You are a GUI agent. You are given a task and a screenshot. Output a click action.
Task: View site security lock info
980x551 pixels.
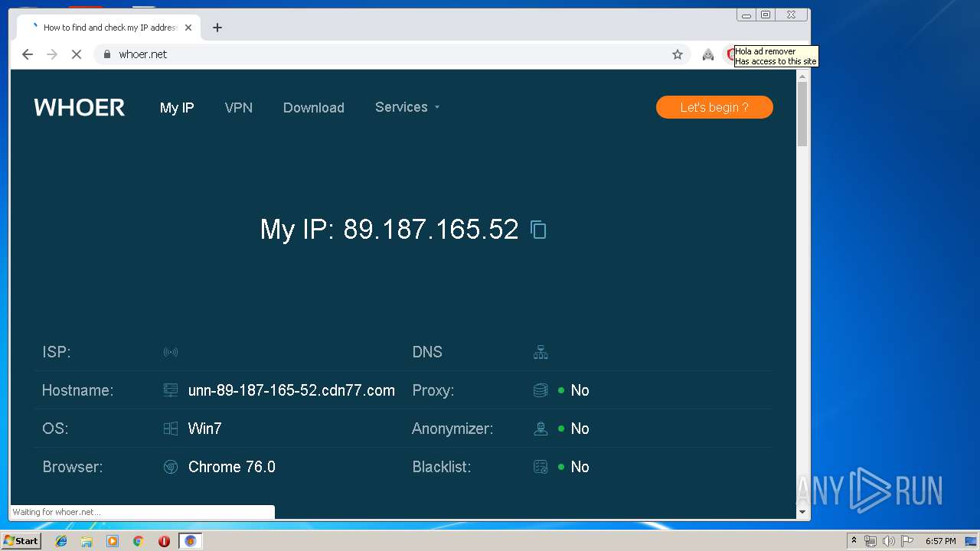(107, 54)
